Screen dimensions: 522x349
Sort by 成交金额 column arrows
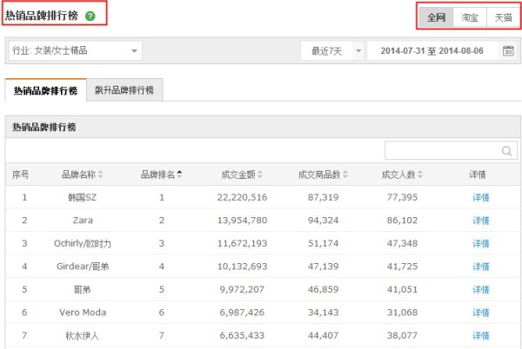point(260,174)
